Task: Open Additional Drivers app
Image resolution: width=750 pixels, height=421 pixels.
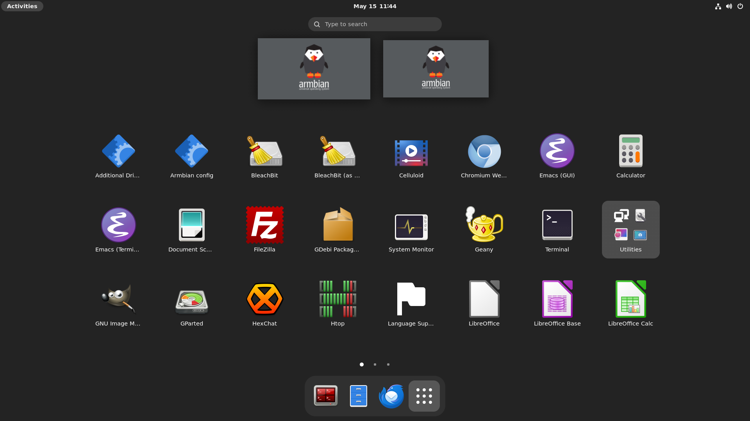Action: pos(118,156)
